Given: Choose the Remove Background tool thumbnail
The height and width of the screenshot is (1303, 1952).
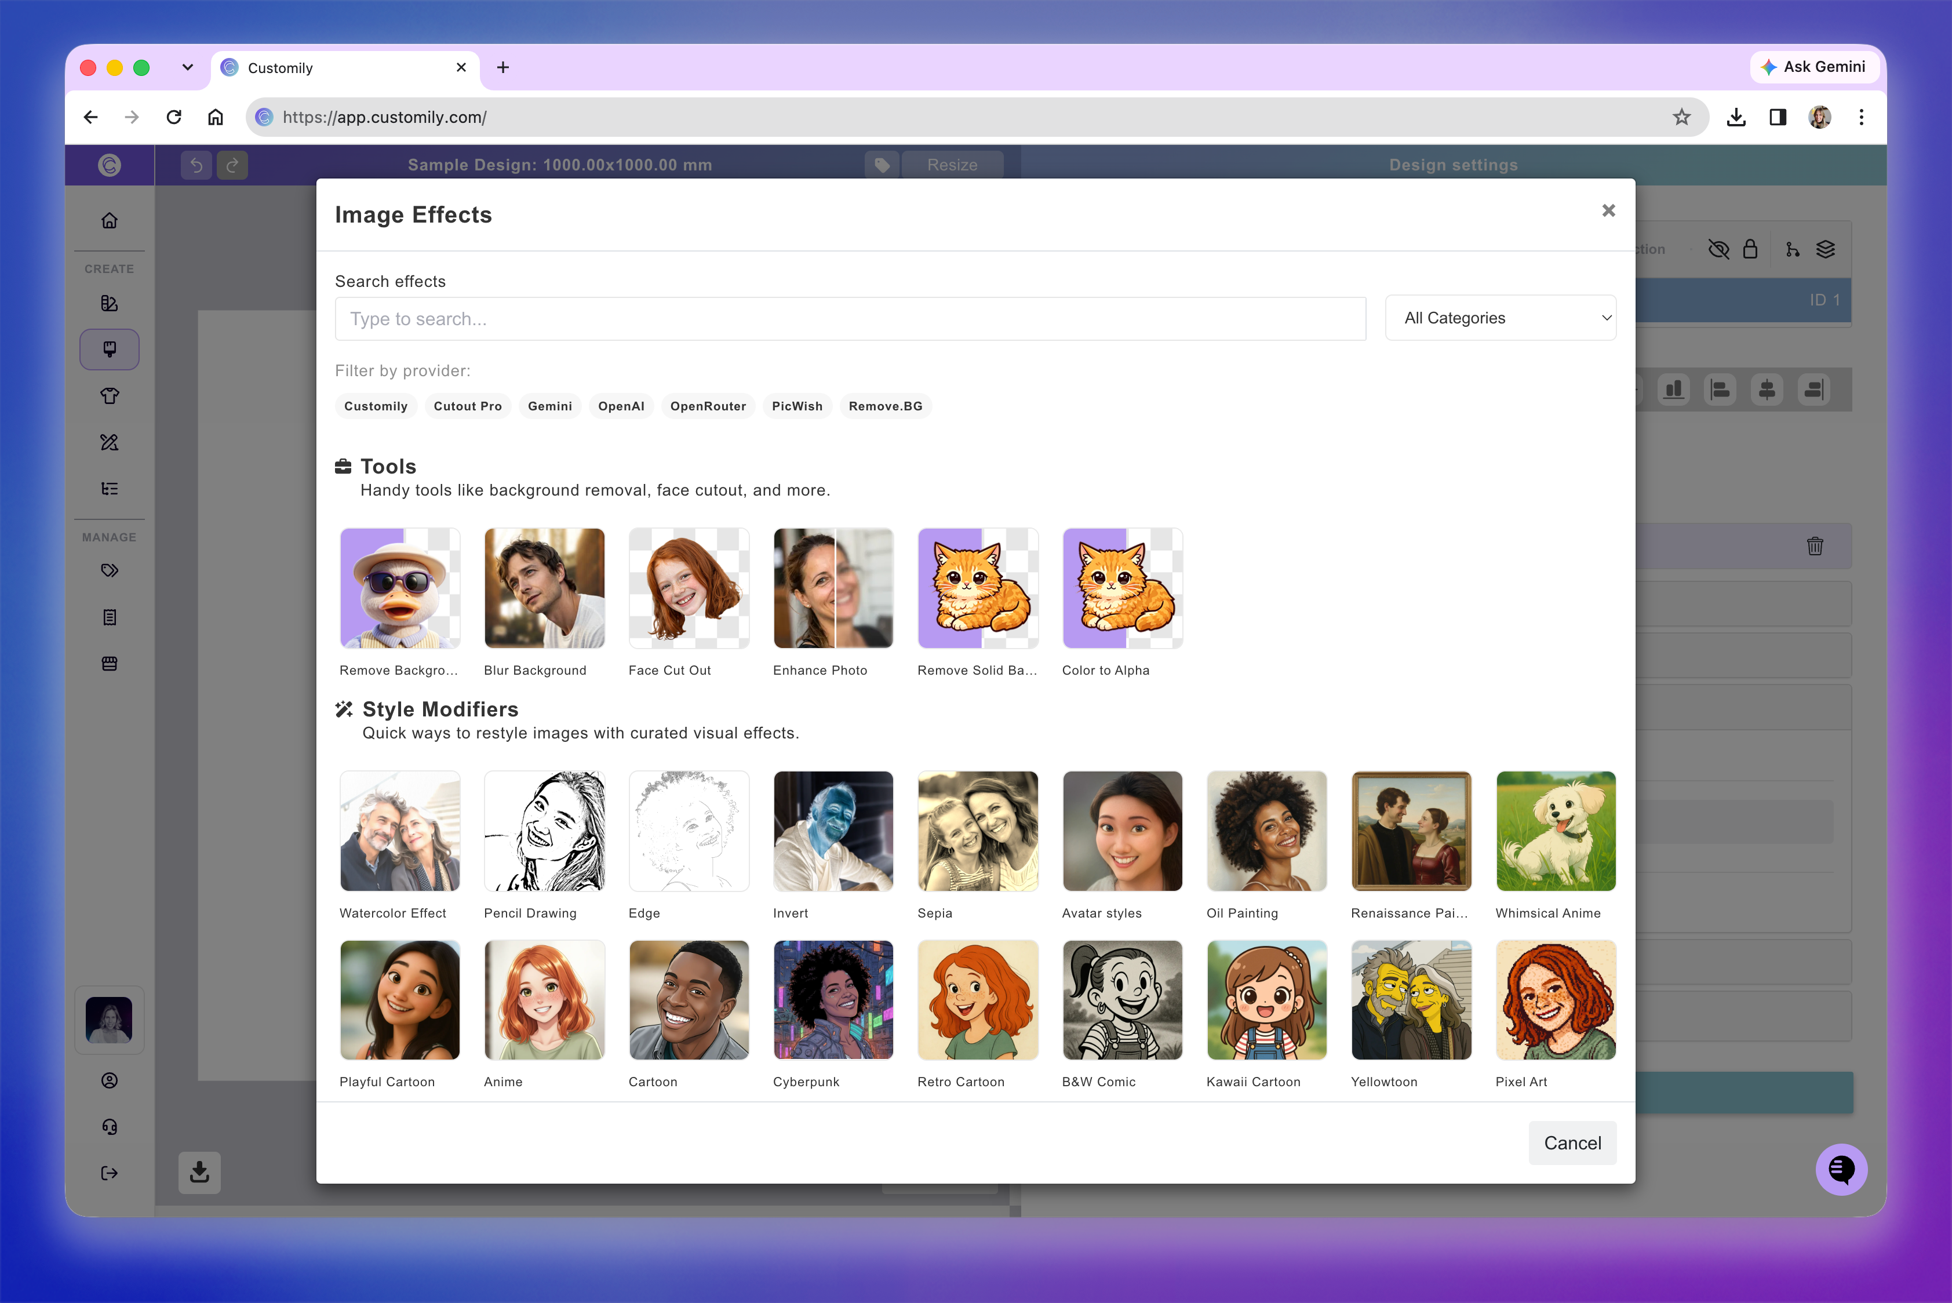Looking at the screenshot, I should coord(400,588).
